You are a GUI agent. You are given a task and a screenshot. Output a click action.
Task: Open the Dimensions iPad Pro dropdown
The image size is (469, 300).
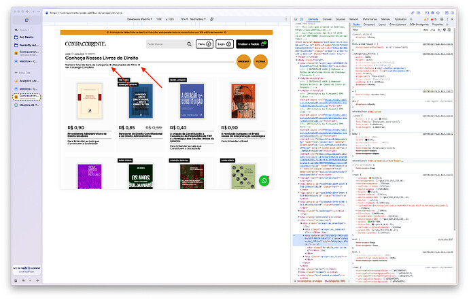pyautogui.click(x=140, y=19)
